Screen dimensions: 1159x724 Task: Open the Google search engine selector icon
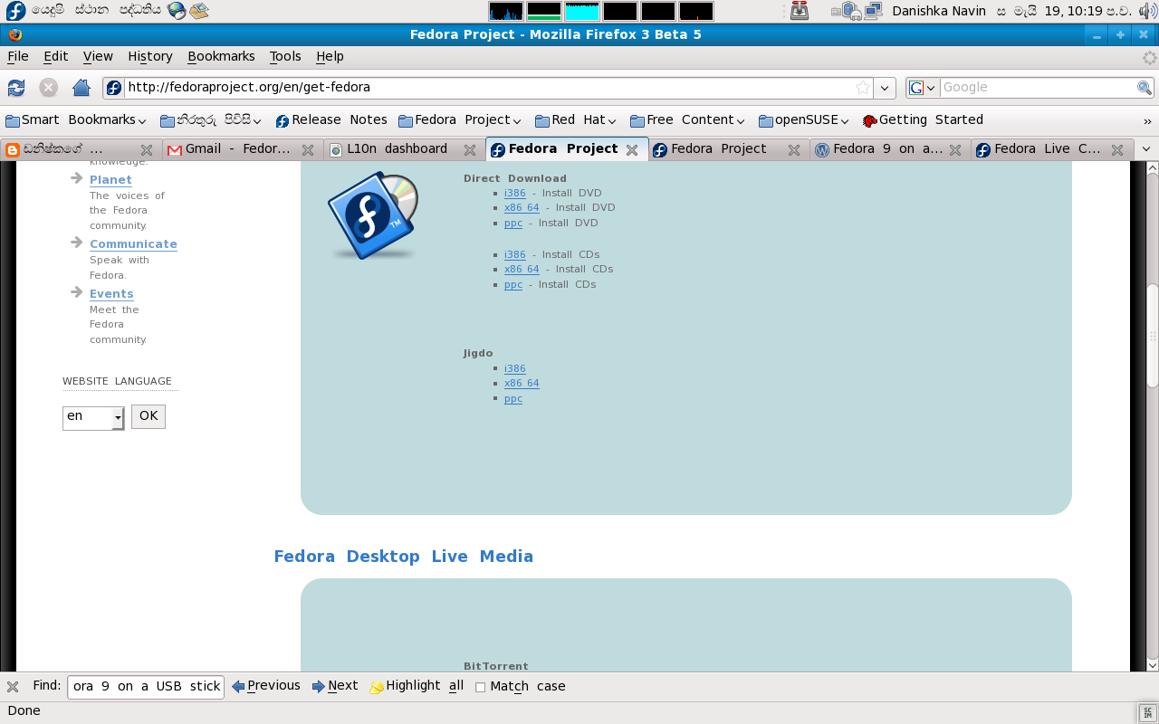[x=923, y=88]
